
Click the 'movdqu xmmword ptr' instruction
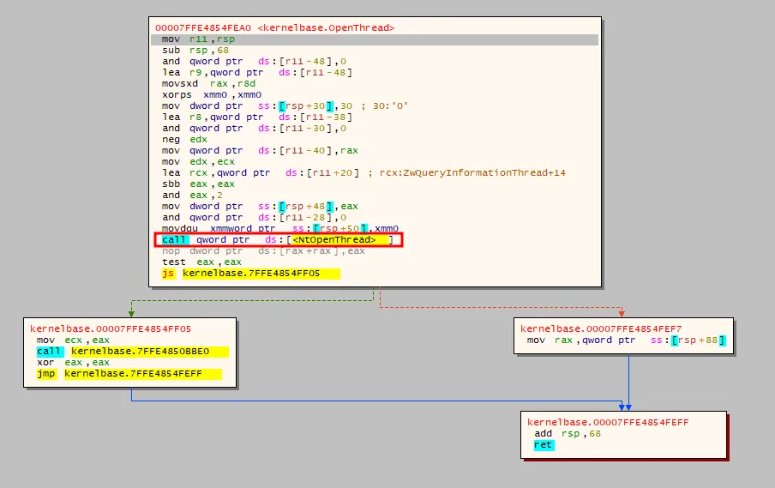click(x=276, y=229)
